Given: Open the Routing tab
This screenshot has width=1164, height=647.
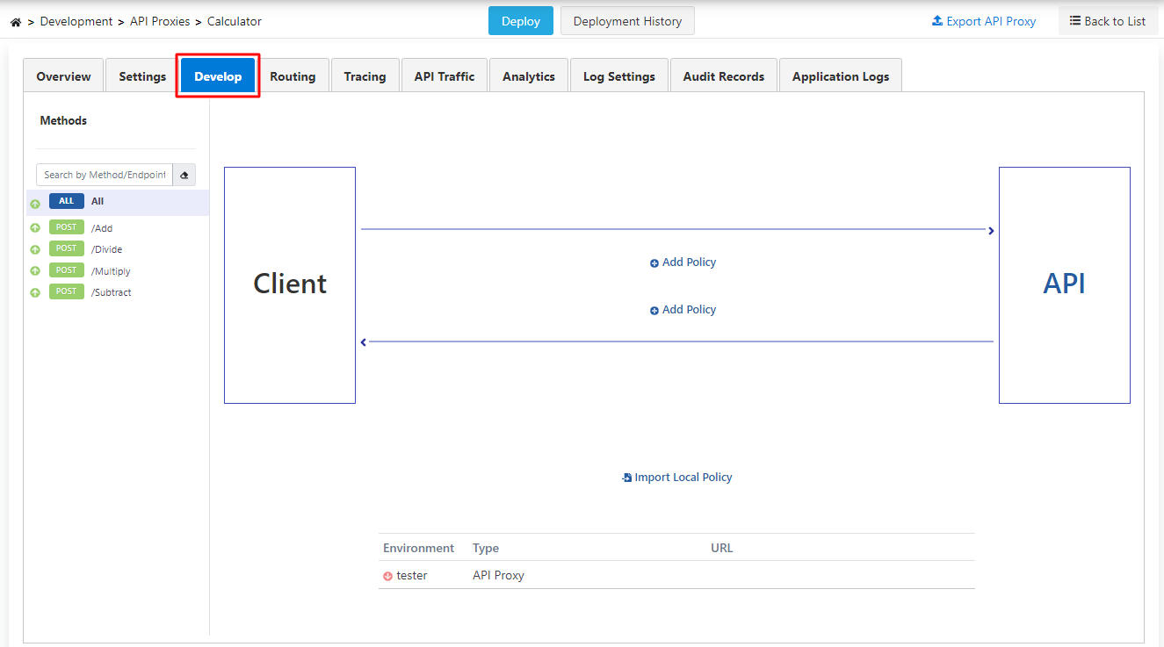Looking at the screenshot, I should (x=293, y=76).
